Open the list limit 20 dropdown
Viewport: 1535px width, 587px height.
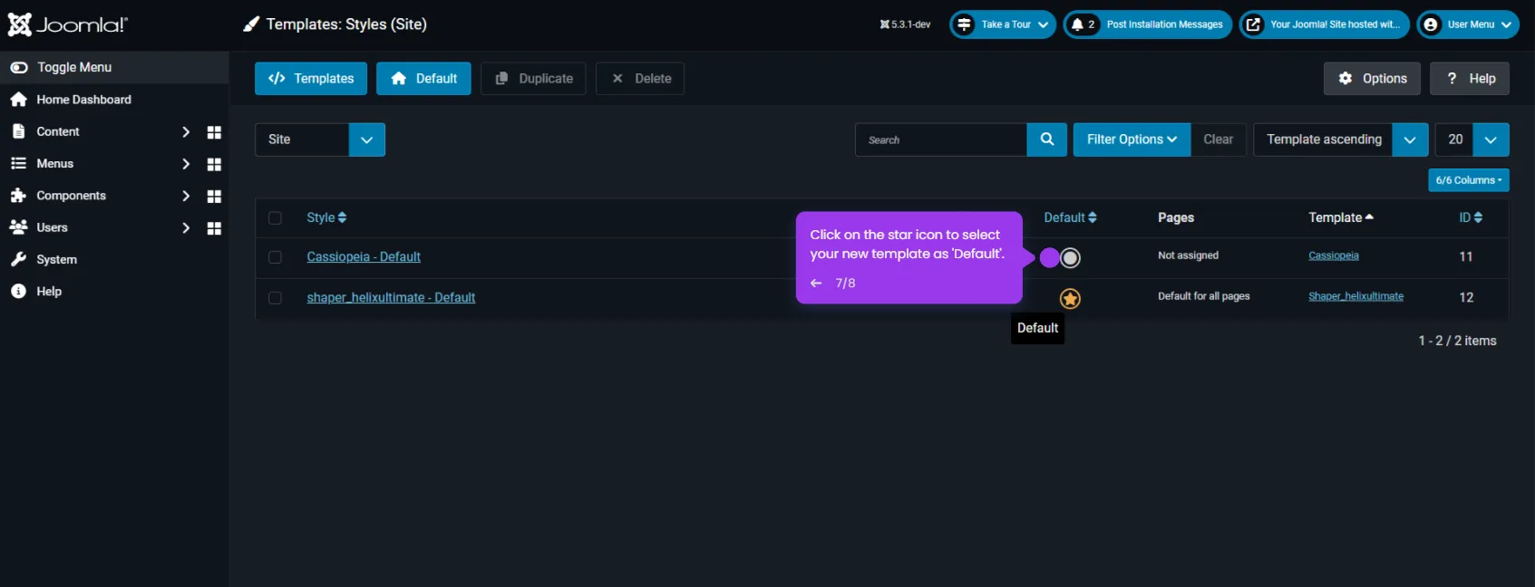pos(1472,140)
